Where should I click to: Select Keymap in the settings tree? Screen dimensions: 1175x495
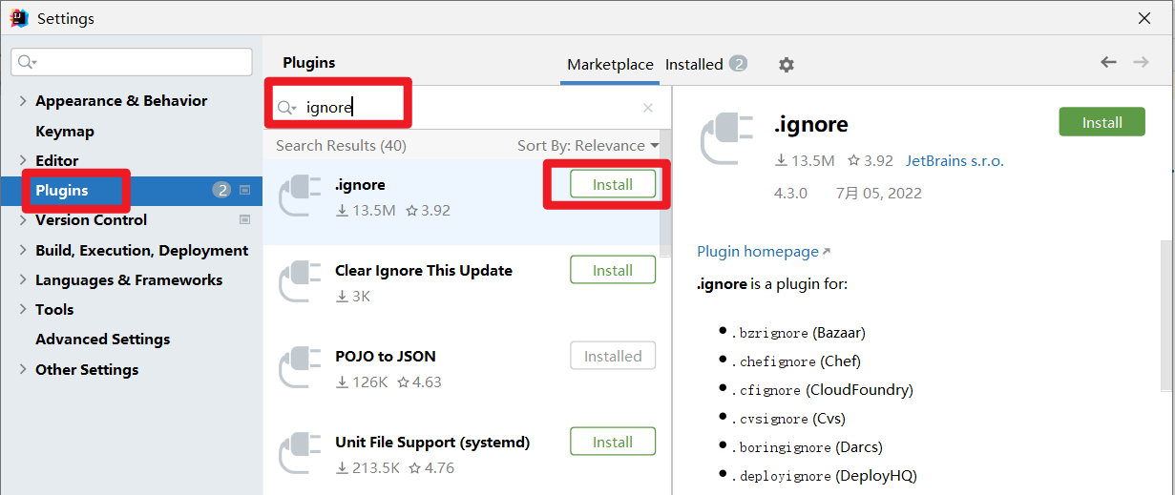click(65, 131)
